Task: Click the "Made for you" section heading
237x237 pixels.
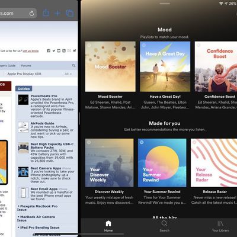Action: tap(165, 123)
